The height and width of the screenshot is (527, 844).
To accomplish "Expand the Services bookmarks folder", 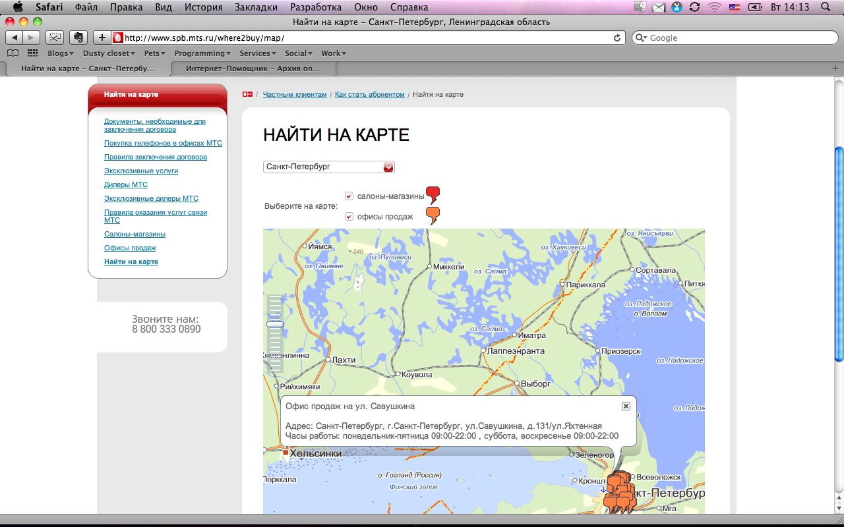I will (258, 53).
